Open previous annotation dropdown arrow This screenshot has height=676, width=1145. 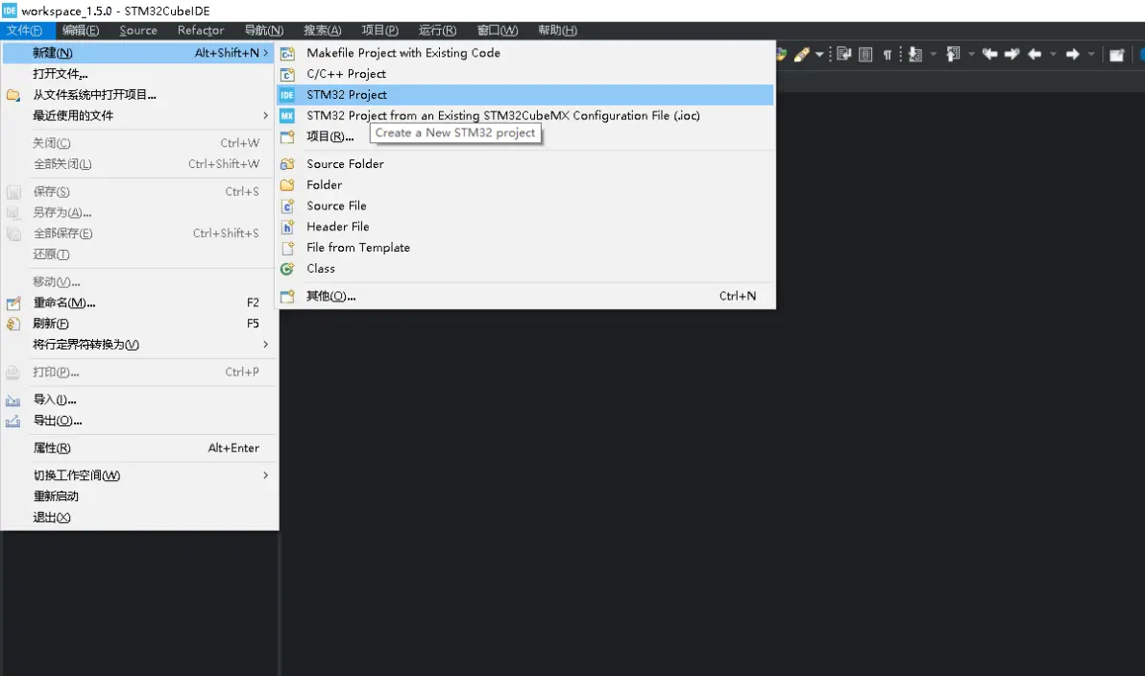[971, 54]
